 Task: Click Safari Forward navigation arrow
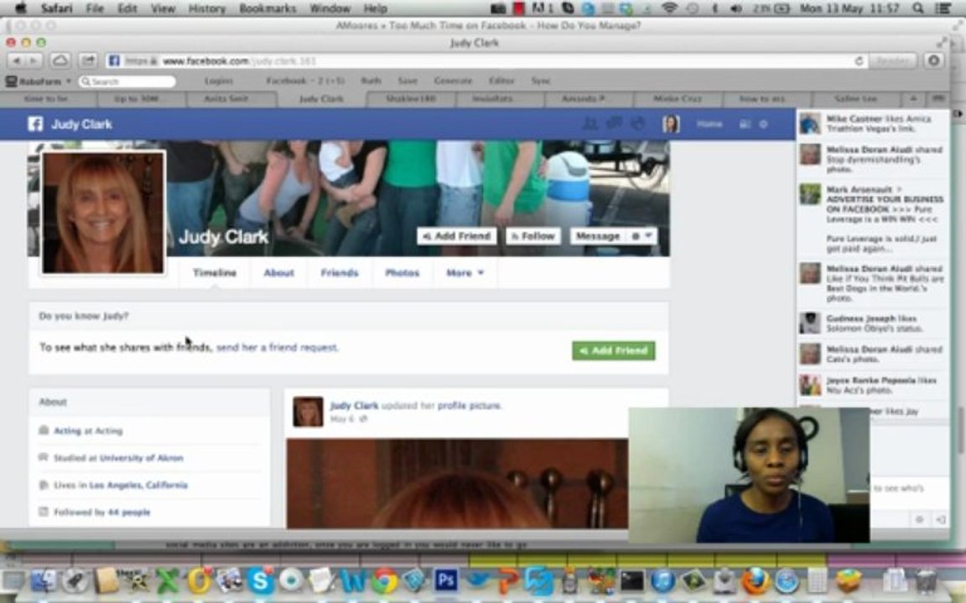click(x=34, y=61)
